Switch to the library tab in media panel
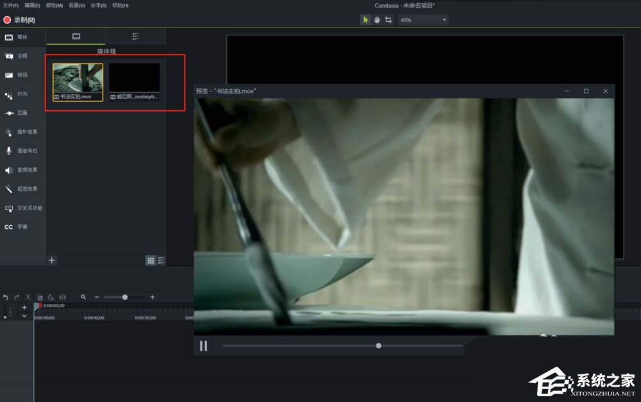The image size is (641, 402). (135, 37)
